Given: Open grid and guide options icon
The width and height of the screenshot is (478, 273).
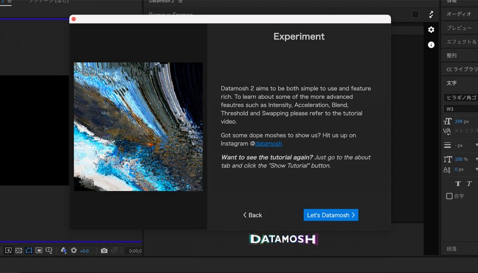Looking at the screenshot, I should pyautogui.click(x=49, y=251).
